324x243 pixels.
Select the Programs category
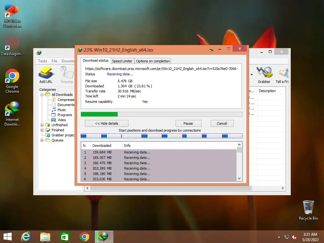(62, 115)
